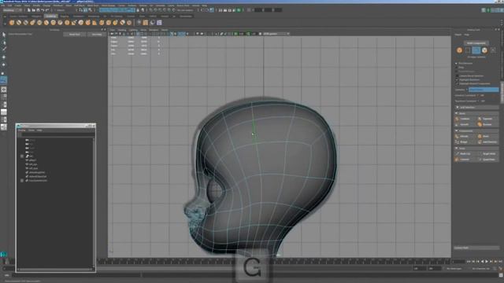The image size is (504, 283).
Task: Click the Tool Help button
Action: 97,35
